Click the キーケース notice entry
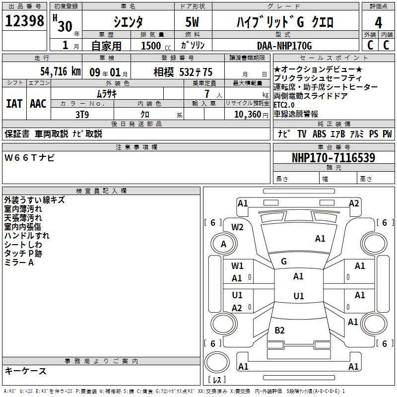Viewport: 397px width, 397px height. [x=25, y=371]
